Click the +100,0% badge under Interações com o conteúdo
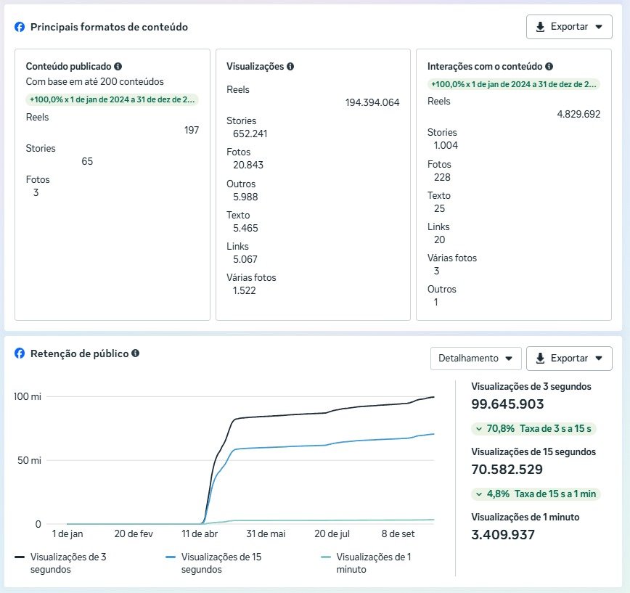The width and height of the screenshot is (630, 593). pos(514,84)
